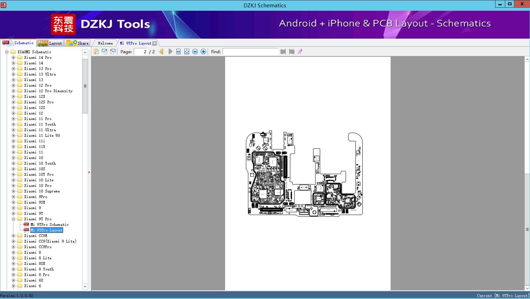The image size is (530, 299).
Task: Open the Welcome tab
Action: pos(105,43)
